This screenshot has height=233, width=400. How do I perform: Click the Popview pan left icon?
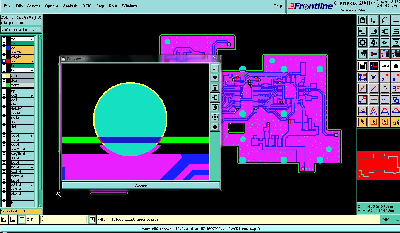pos(215,97)
